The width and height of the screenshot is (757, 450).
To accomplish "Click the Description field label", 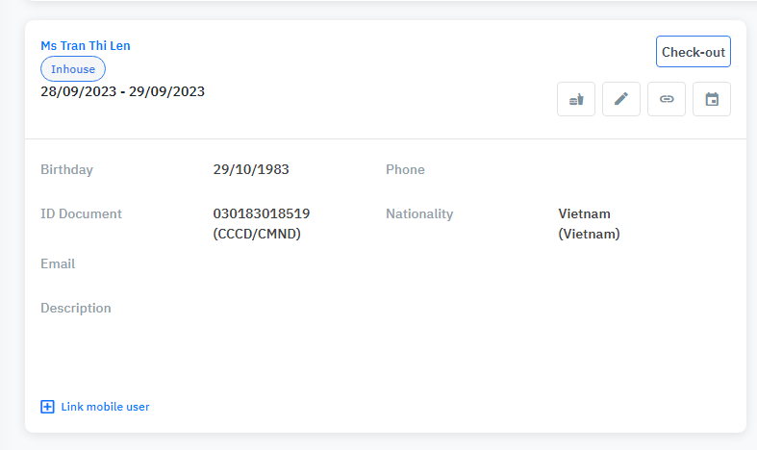I will [x=76, y=308].
